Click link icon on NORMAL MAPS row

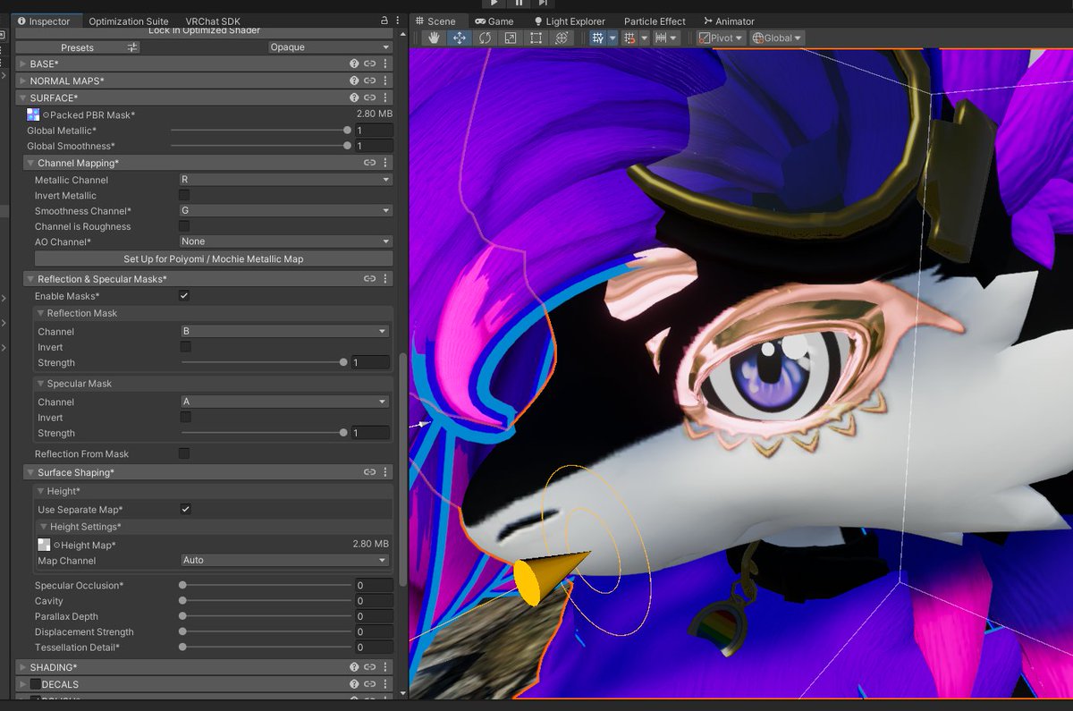click(x=369, y=80)
